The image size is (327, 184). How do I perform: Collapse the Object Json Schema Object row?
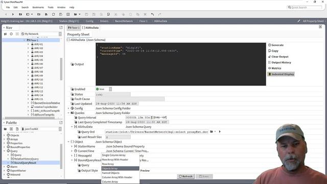pyautogui.click(x=68, y=142)
